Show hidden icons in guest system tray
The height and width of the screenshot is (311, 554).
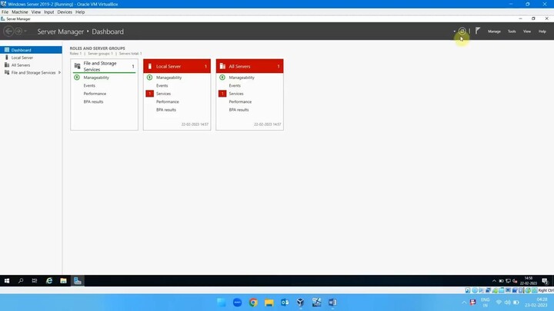[x=494, y=281]
